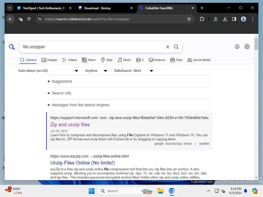Open the tab search dropdown

(x=10, y=8)
